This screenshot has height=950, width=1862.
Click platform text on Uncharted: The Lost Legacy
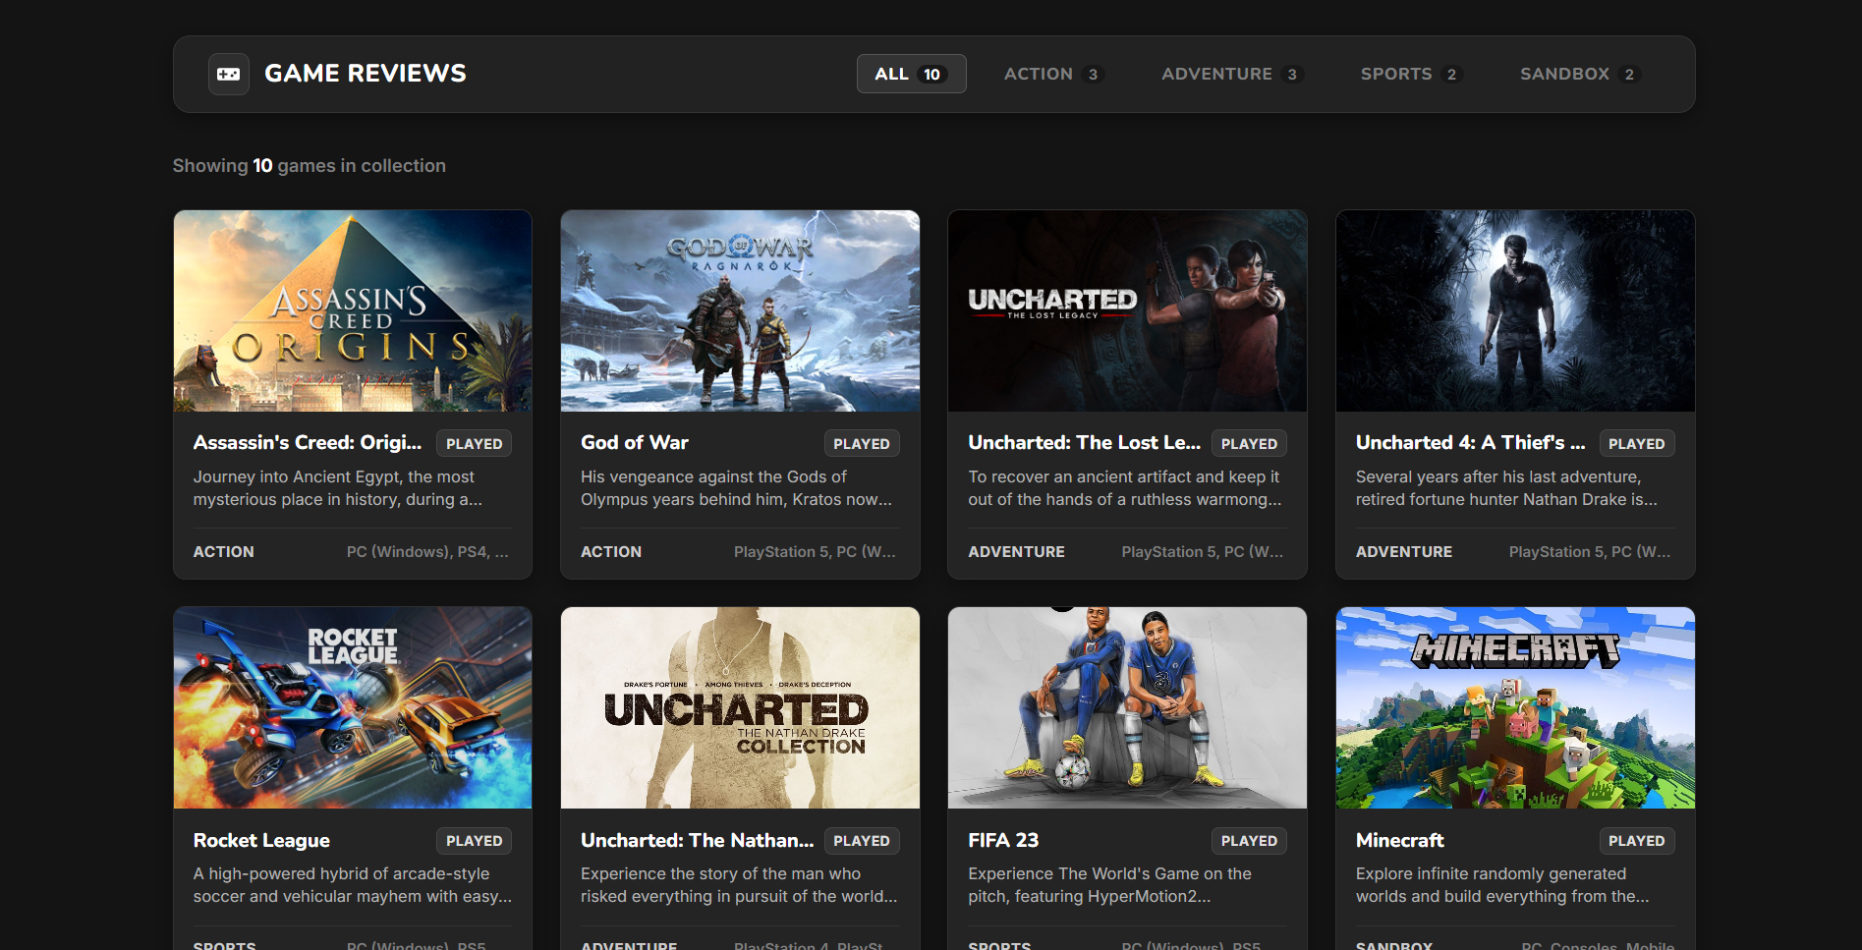tap(1203, 552)
